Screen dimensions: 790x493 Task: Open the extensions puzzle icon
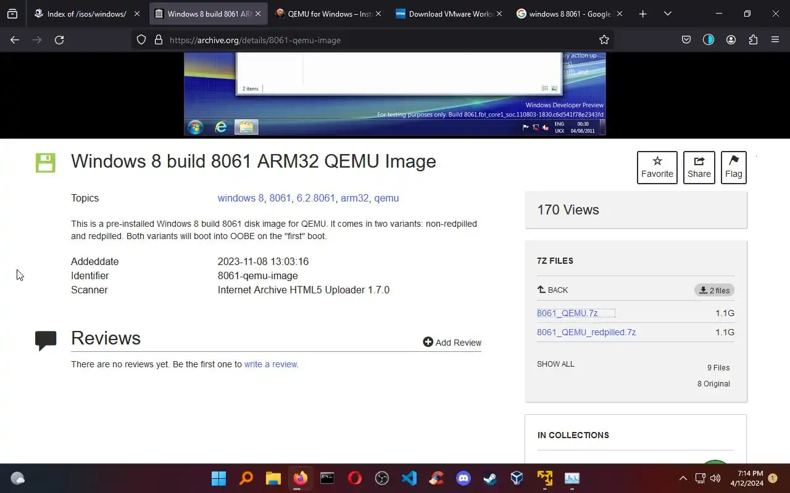click(x=753, y=40)
